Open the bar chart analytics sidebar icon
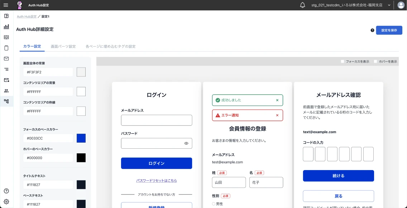The width and height of the screenshot is (407, 208). pos(6,26)
